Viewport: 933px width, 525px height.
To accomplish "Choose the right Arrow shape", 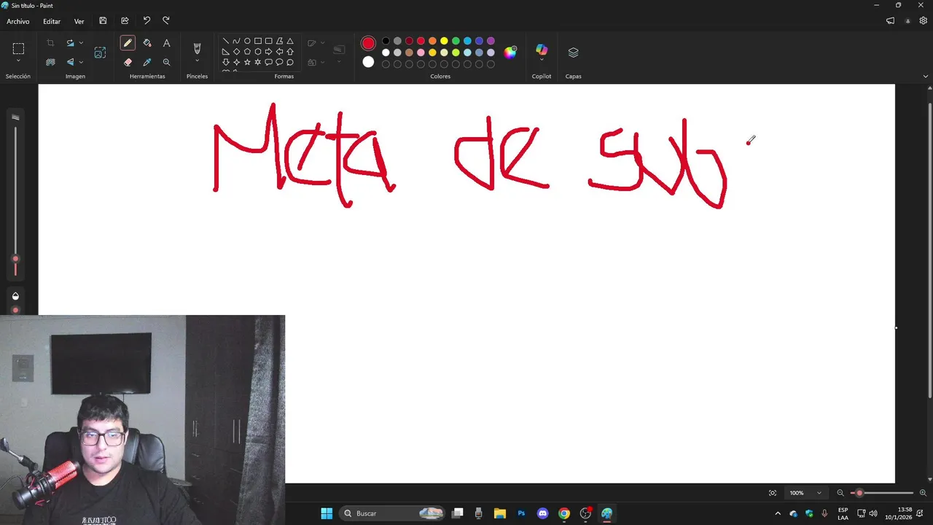I will pos(268,52).
